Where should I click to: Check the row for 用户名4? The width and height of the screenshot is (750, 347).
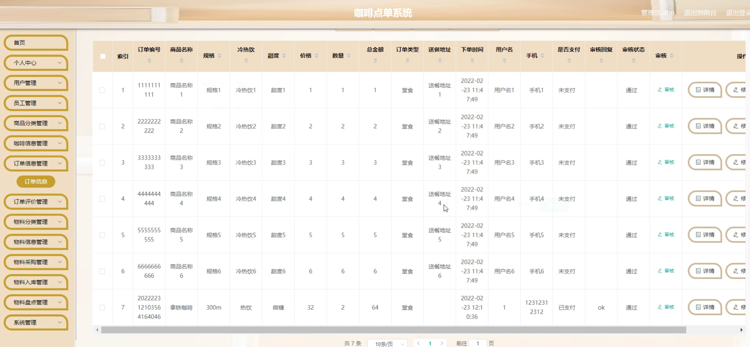click(x=102, y=199)
